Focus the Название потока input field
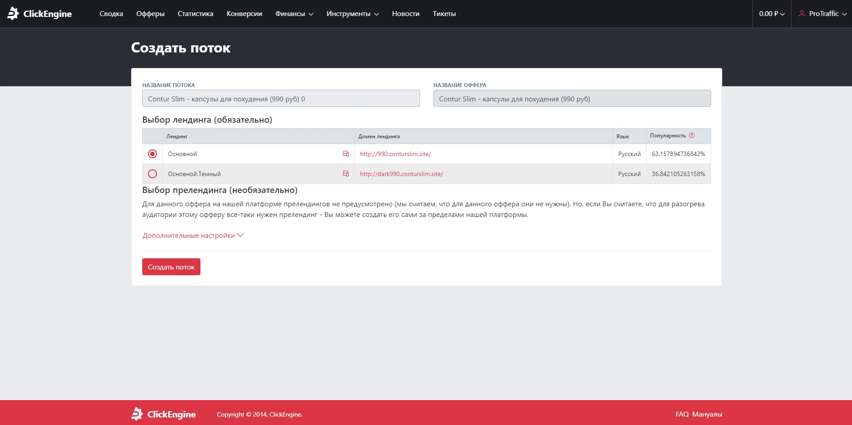 [x=281, y=98]
